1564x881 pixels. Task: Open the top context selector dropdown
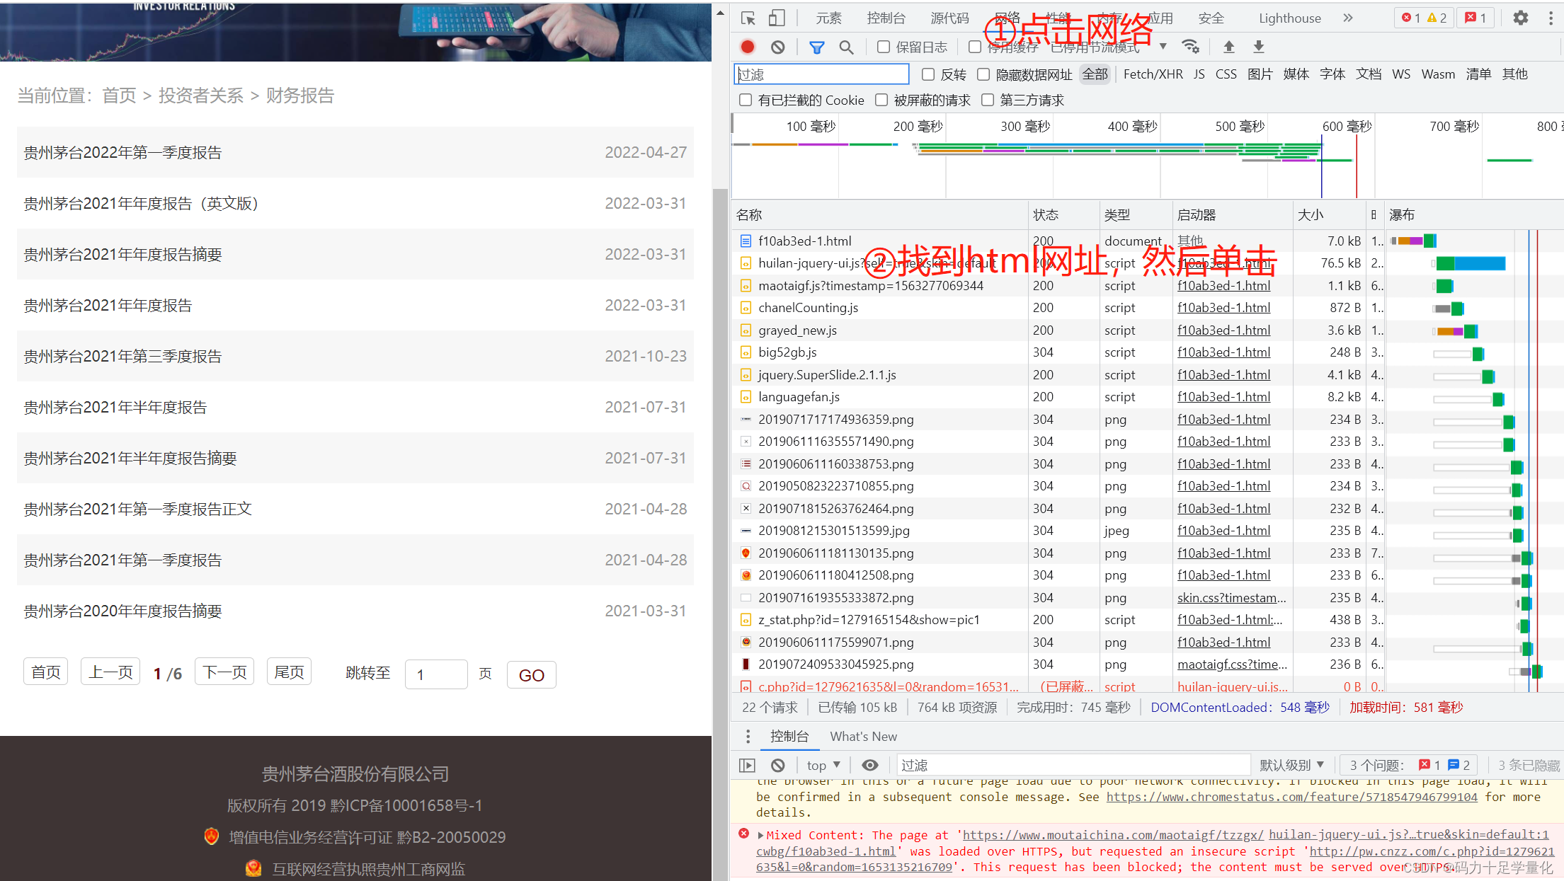coord(823,765)
